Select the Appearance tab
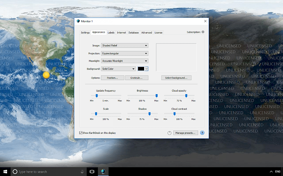283x176 pixels. coord(98,32)
